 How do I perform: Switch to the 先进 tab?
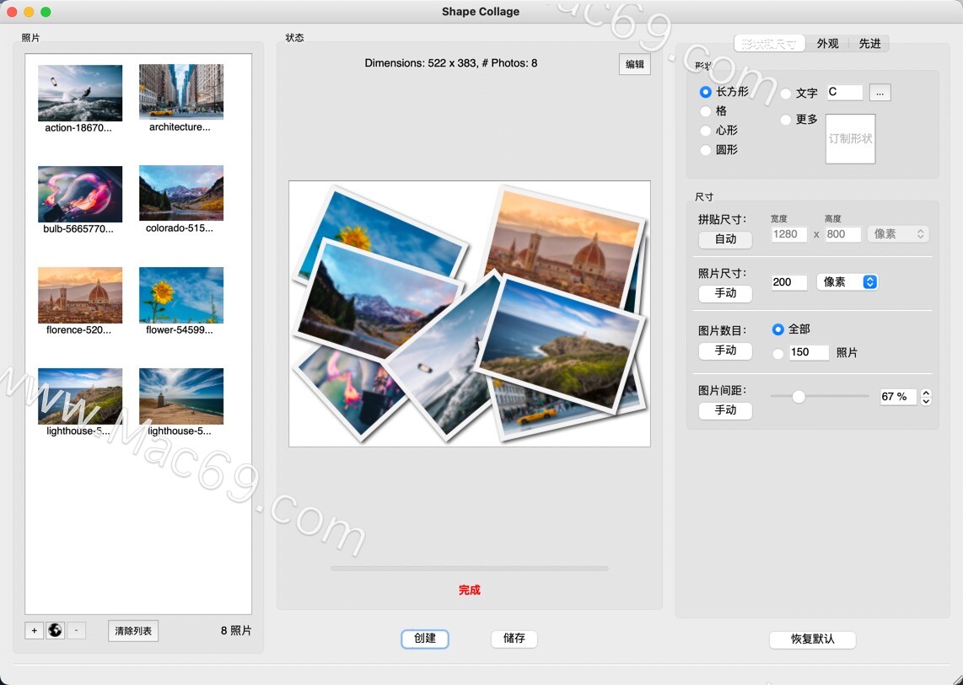coord(871,44)
